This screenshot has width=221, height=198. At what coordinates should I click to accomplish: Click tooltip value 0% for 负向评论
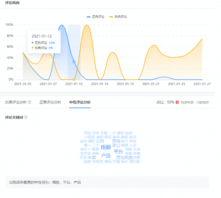51,48
